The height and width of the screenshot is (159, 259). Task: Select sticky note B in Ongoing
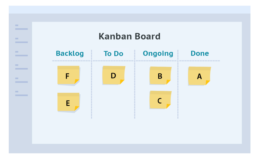coord(160,75)
